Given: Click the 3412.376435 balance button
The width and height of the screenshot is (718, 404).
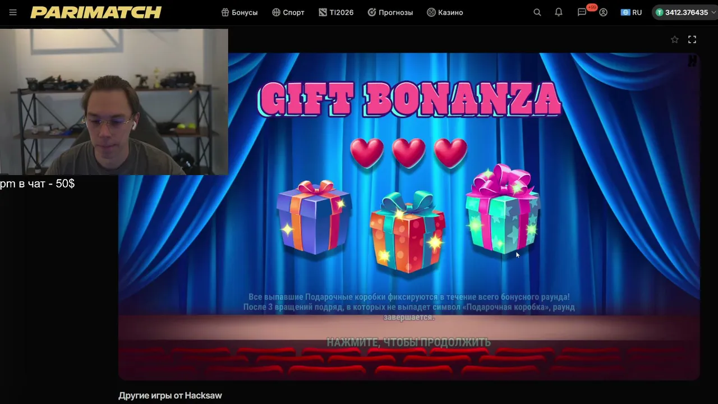Looking at the screenshot, I should click(685, 12).
